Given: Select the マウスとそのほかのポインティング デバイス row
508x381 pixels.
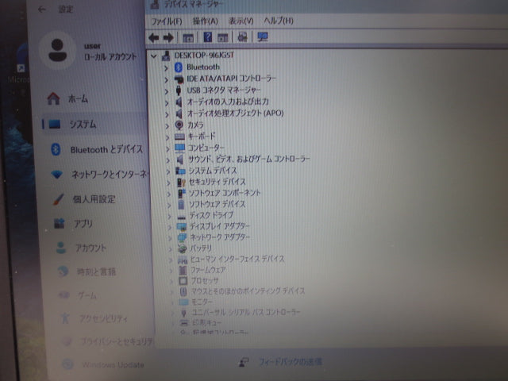Looking at the screenshot, I should coord(242,291).
